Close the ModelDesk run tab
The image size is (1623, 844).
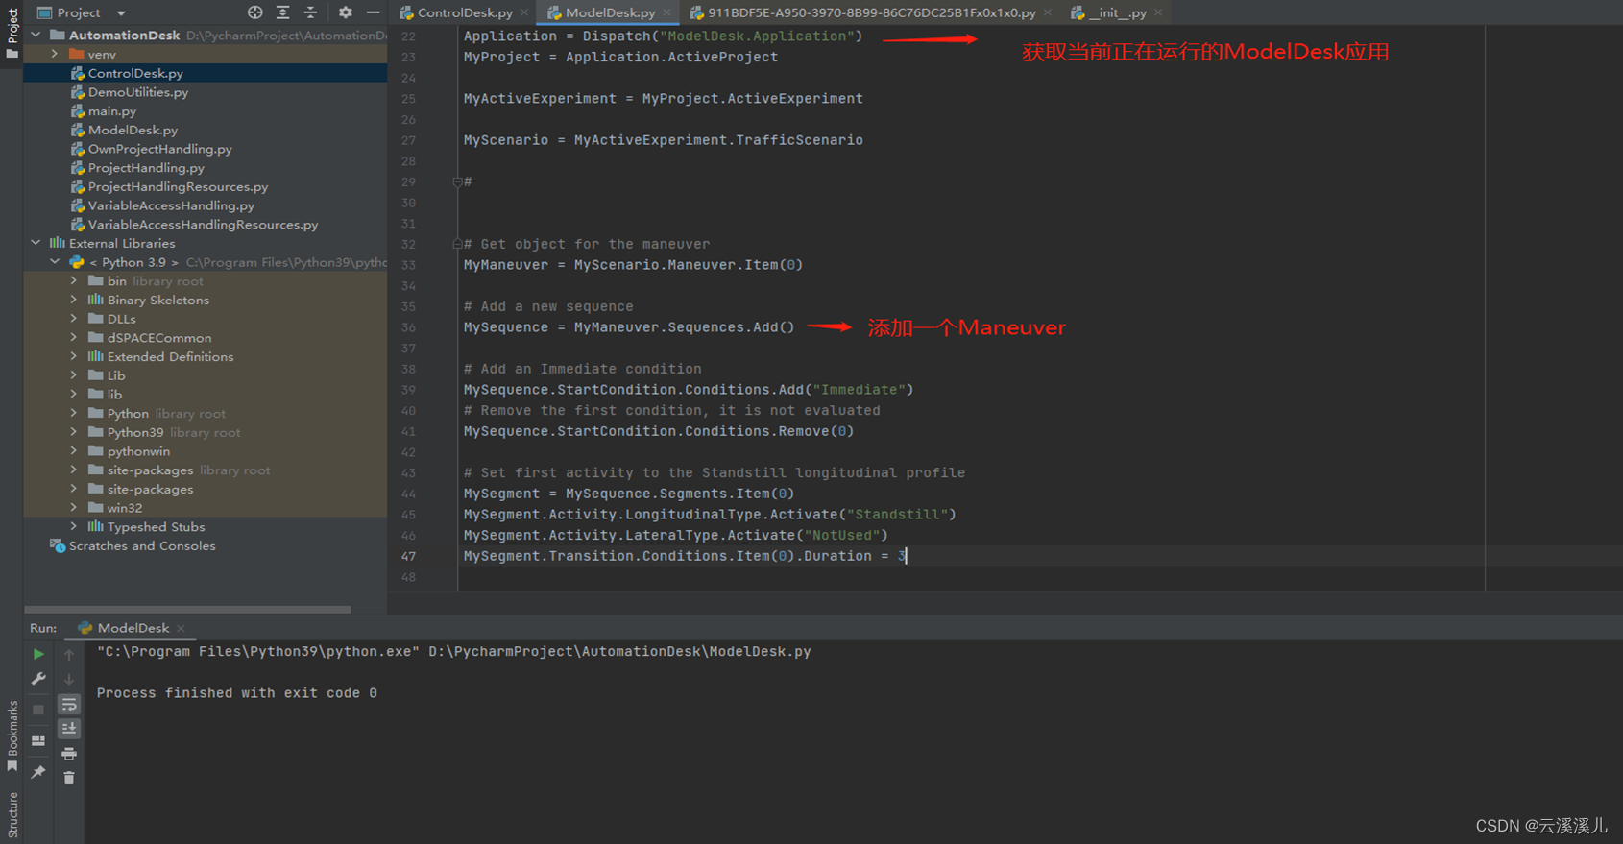[x=181, y=629]
